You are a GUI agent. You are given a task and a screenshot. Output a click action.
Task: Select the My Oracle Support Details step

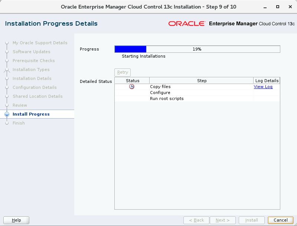click(x=40, y=43)
